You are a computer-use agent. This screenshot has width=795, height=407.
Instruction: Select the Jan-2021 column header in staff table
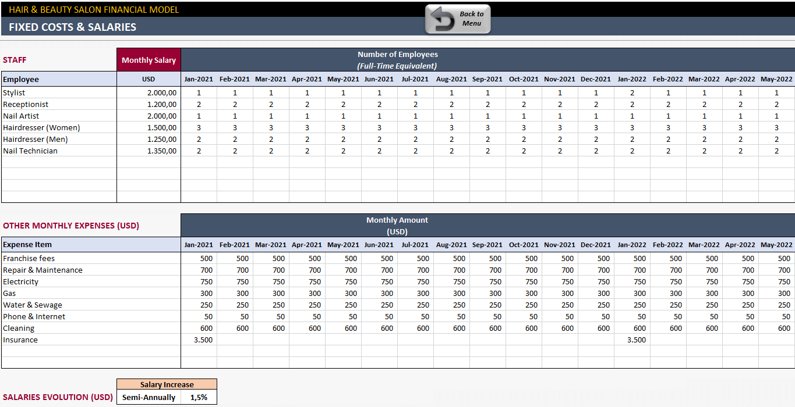tap(199, 79)
